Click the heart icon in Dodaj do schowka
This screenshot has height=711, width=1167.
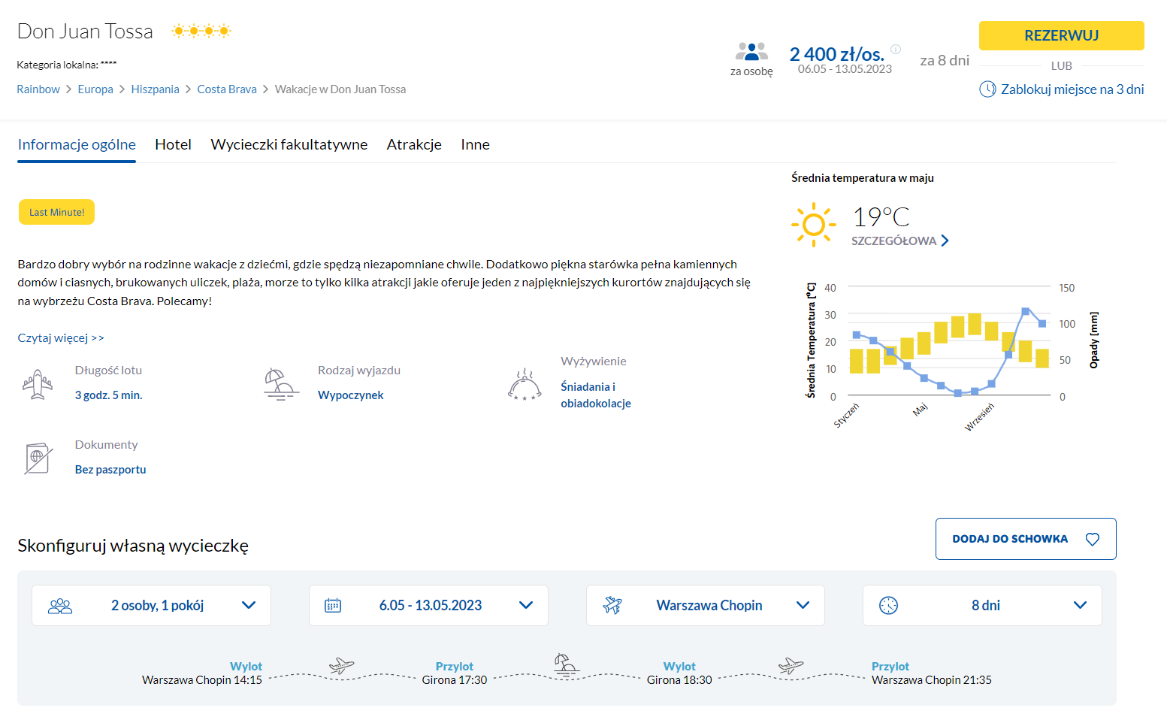pyautogui.click(x=1093, y=540)
